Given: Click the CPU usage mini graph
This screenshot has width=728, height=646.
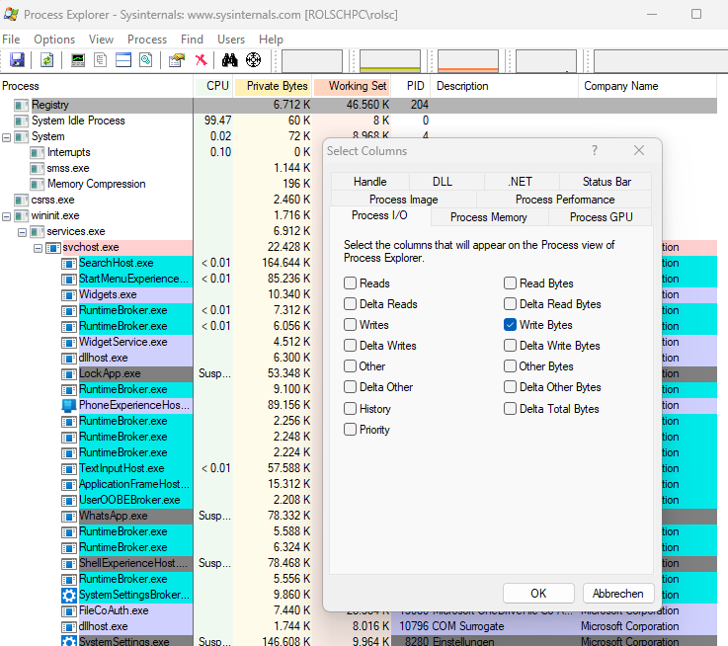Looking at the screenshot, I should click(x=312, y=61).
